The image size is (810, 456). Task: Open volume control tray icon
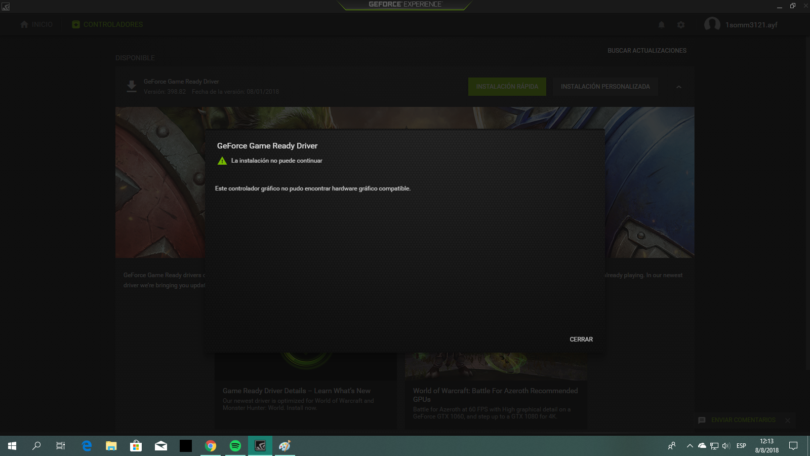click(726, 446)
